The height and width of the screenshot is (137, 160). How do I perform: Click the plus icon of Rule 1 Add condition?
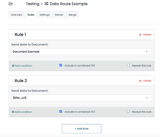pyautogui.click(x=13, y=66)
